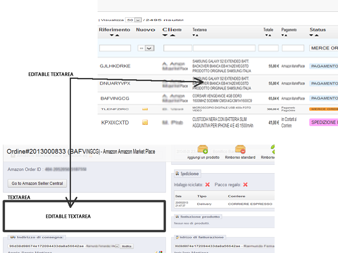Open the billing address dropdown
Screen dimensions: 338x253
pyautogui.click(x=224, y=246)
